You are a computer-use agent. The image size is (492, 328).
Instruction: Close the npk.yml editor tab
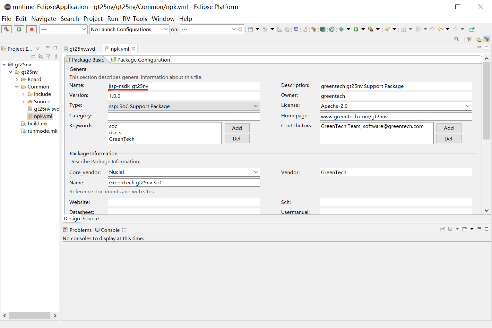coord(133,49)
